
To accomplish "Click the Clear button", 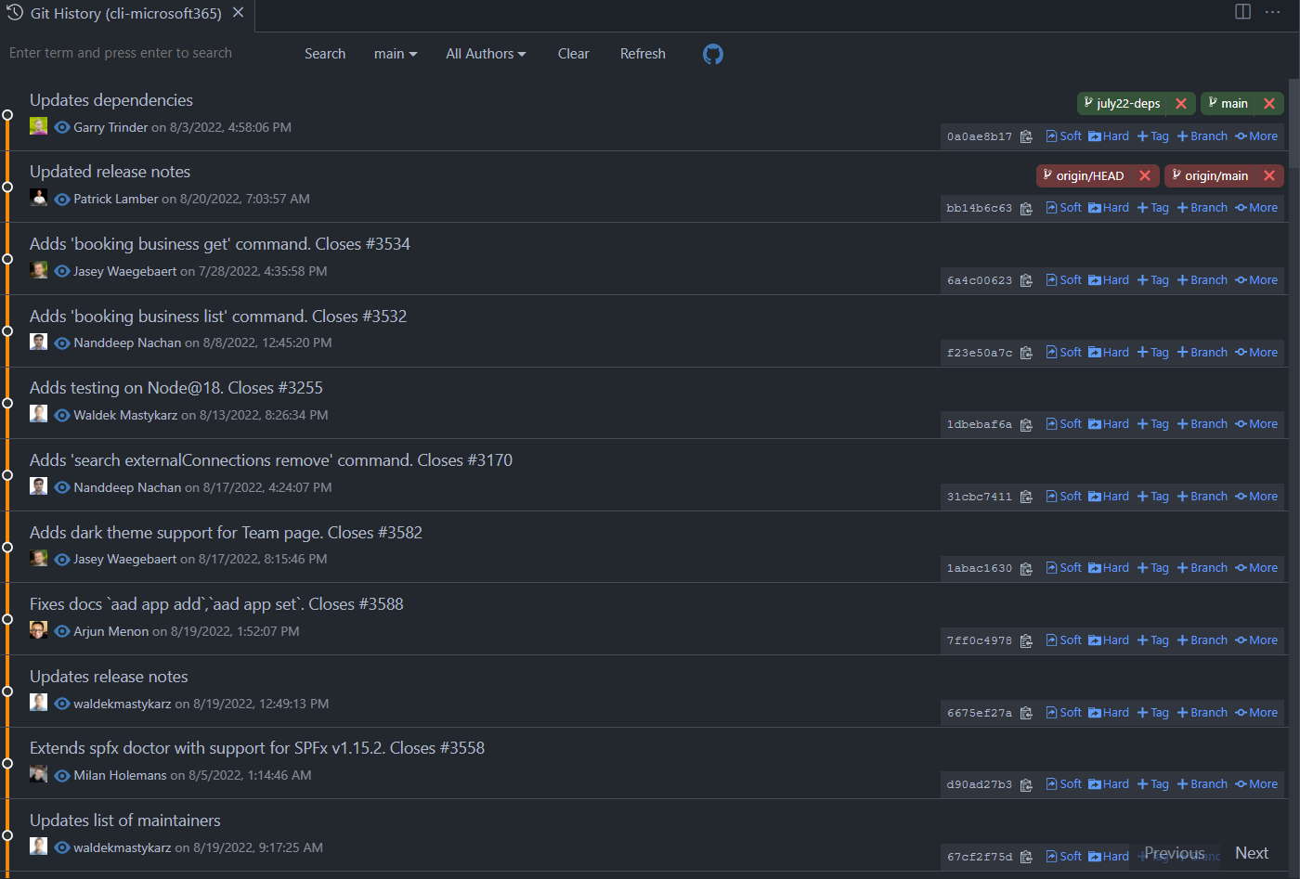I will 573,54.
